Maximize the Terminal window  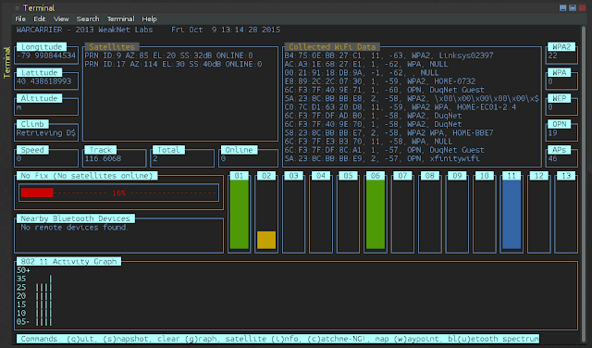coord(573,8)
